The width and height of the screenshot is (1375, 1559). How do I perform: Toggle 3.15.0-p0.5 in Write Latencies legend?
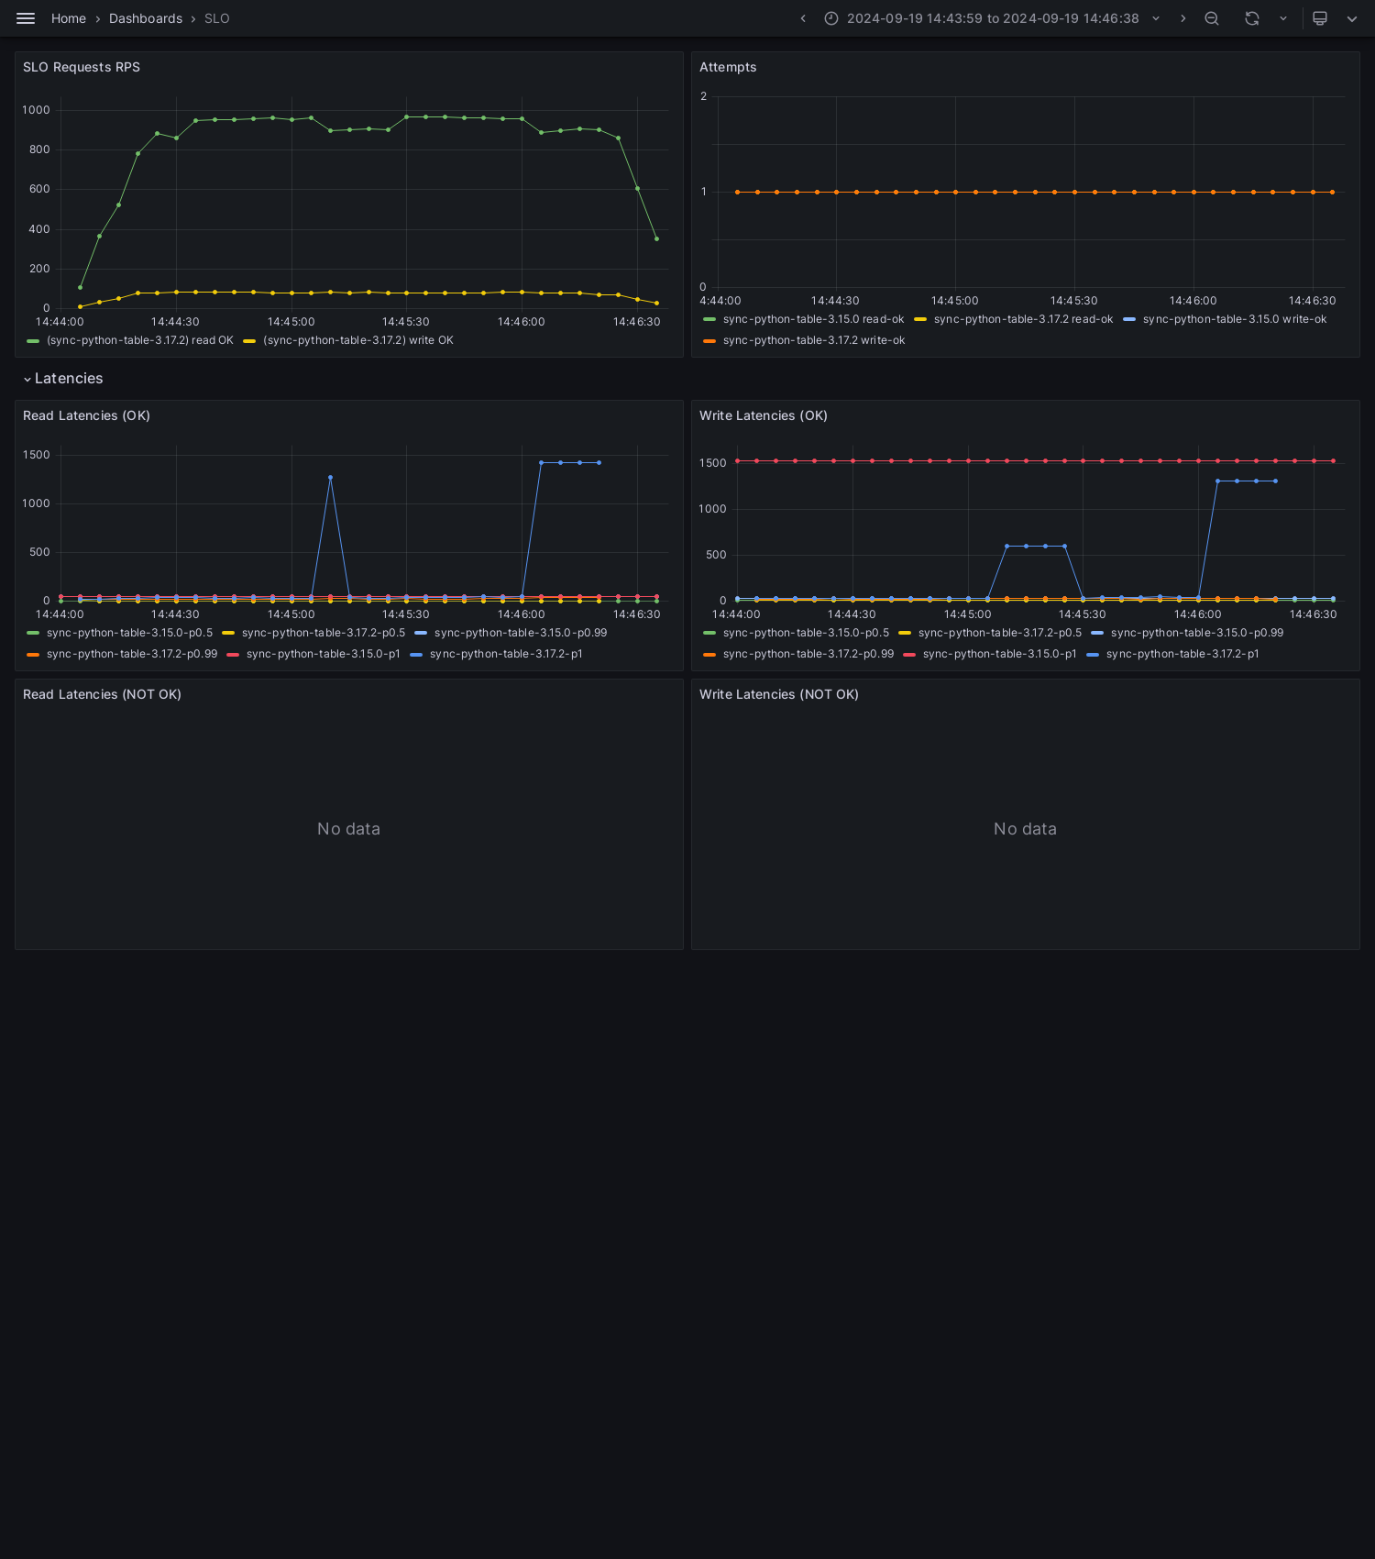click(806, 633)
